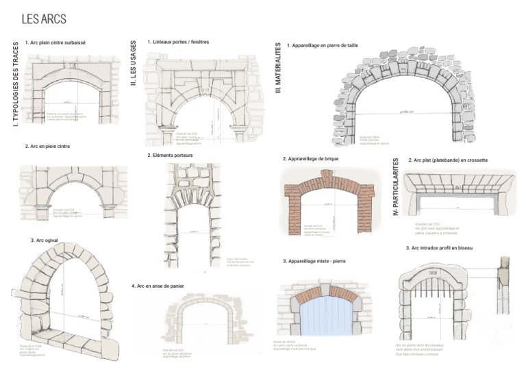Select the beveled intrados arch drawing
The height and width of the screenshot is (372, 526).
[434, 301]
